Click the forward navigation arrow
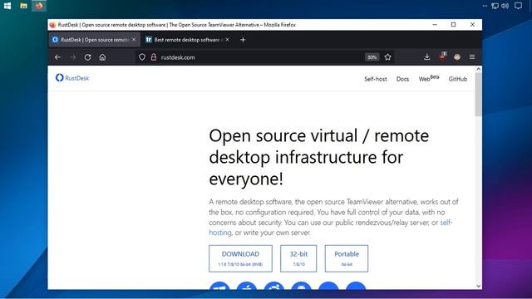The height and width of the screenshot is (299, 532). click(x=72, y=57)
